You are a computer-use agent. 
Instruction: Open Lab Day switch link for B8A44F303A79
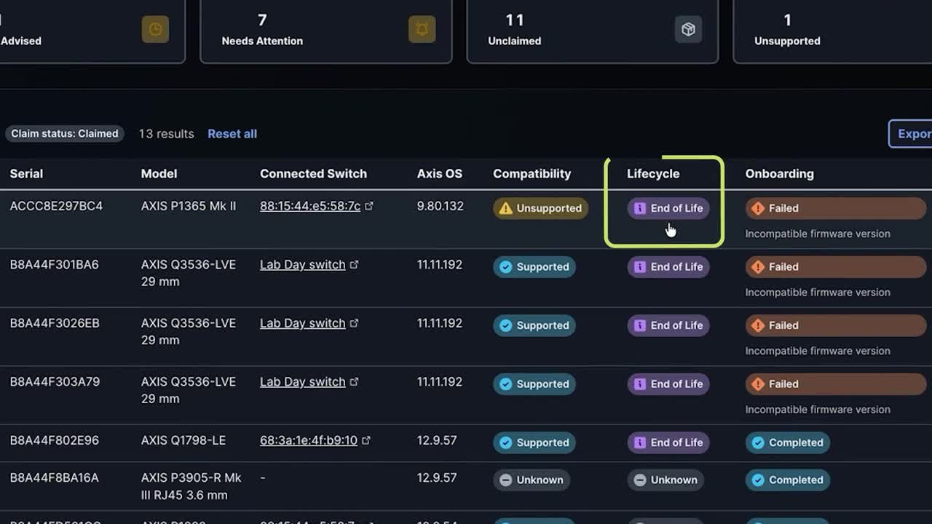303,382
